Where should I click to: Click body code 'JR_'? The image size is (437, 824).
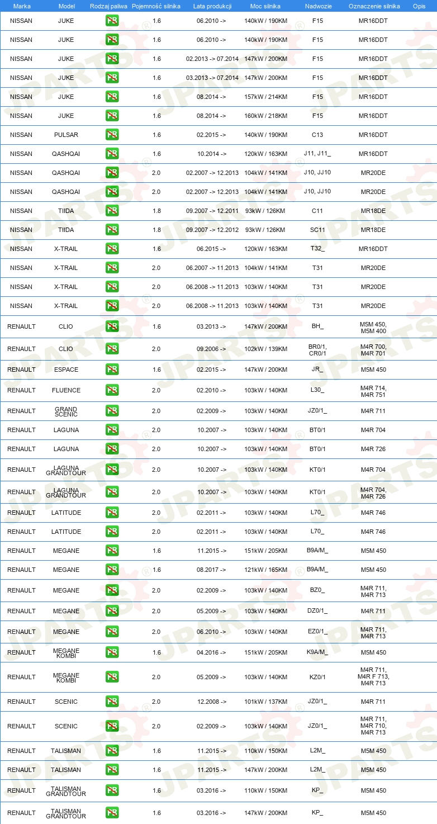pyautogui.click(x=317, y=369)
